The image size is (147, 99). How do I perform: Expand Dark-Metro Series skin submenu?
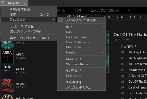click(81, 42)
